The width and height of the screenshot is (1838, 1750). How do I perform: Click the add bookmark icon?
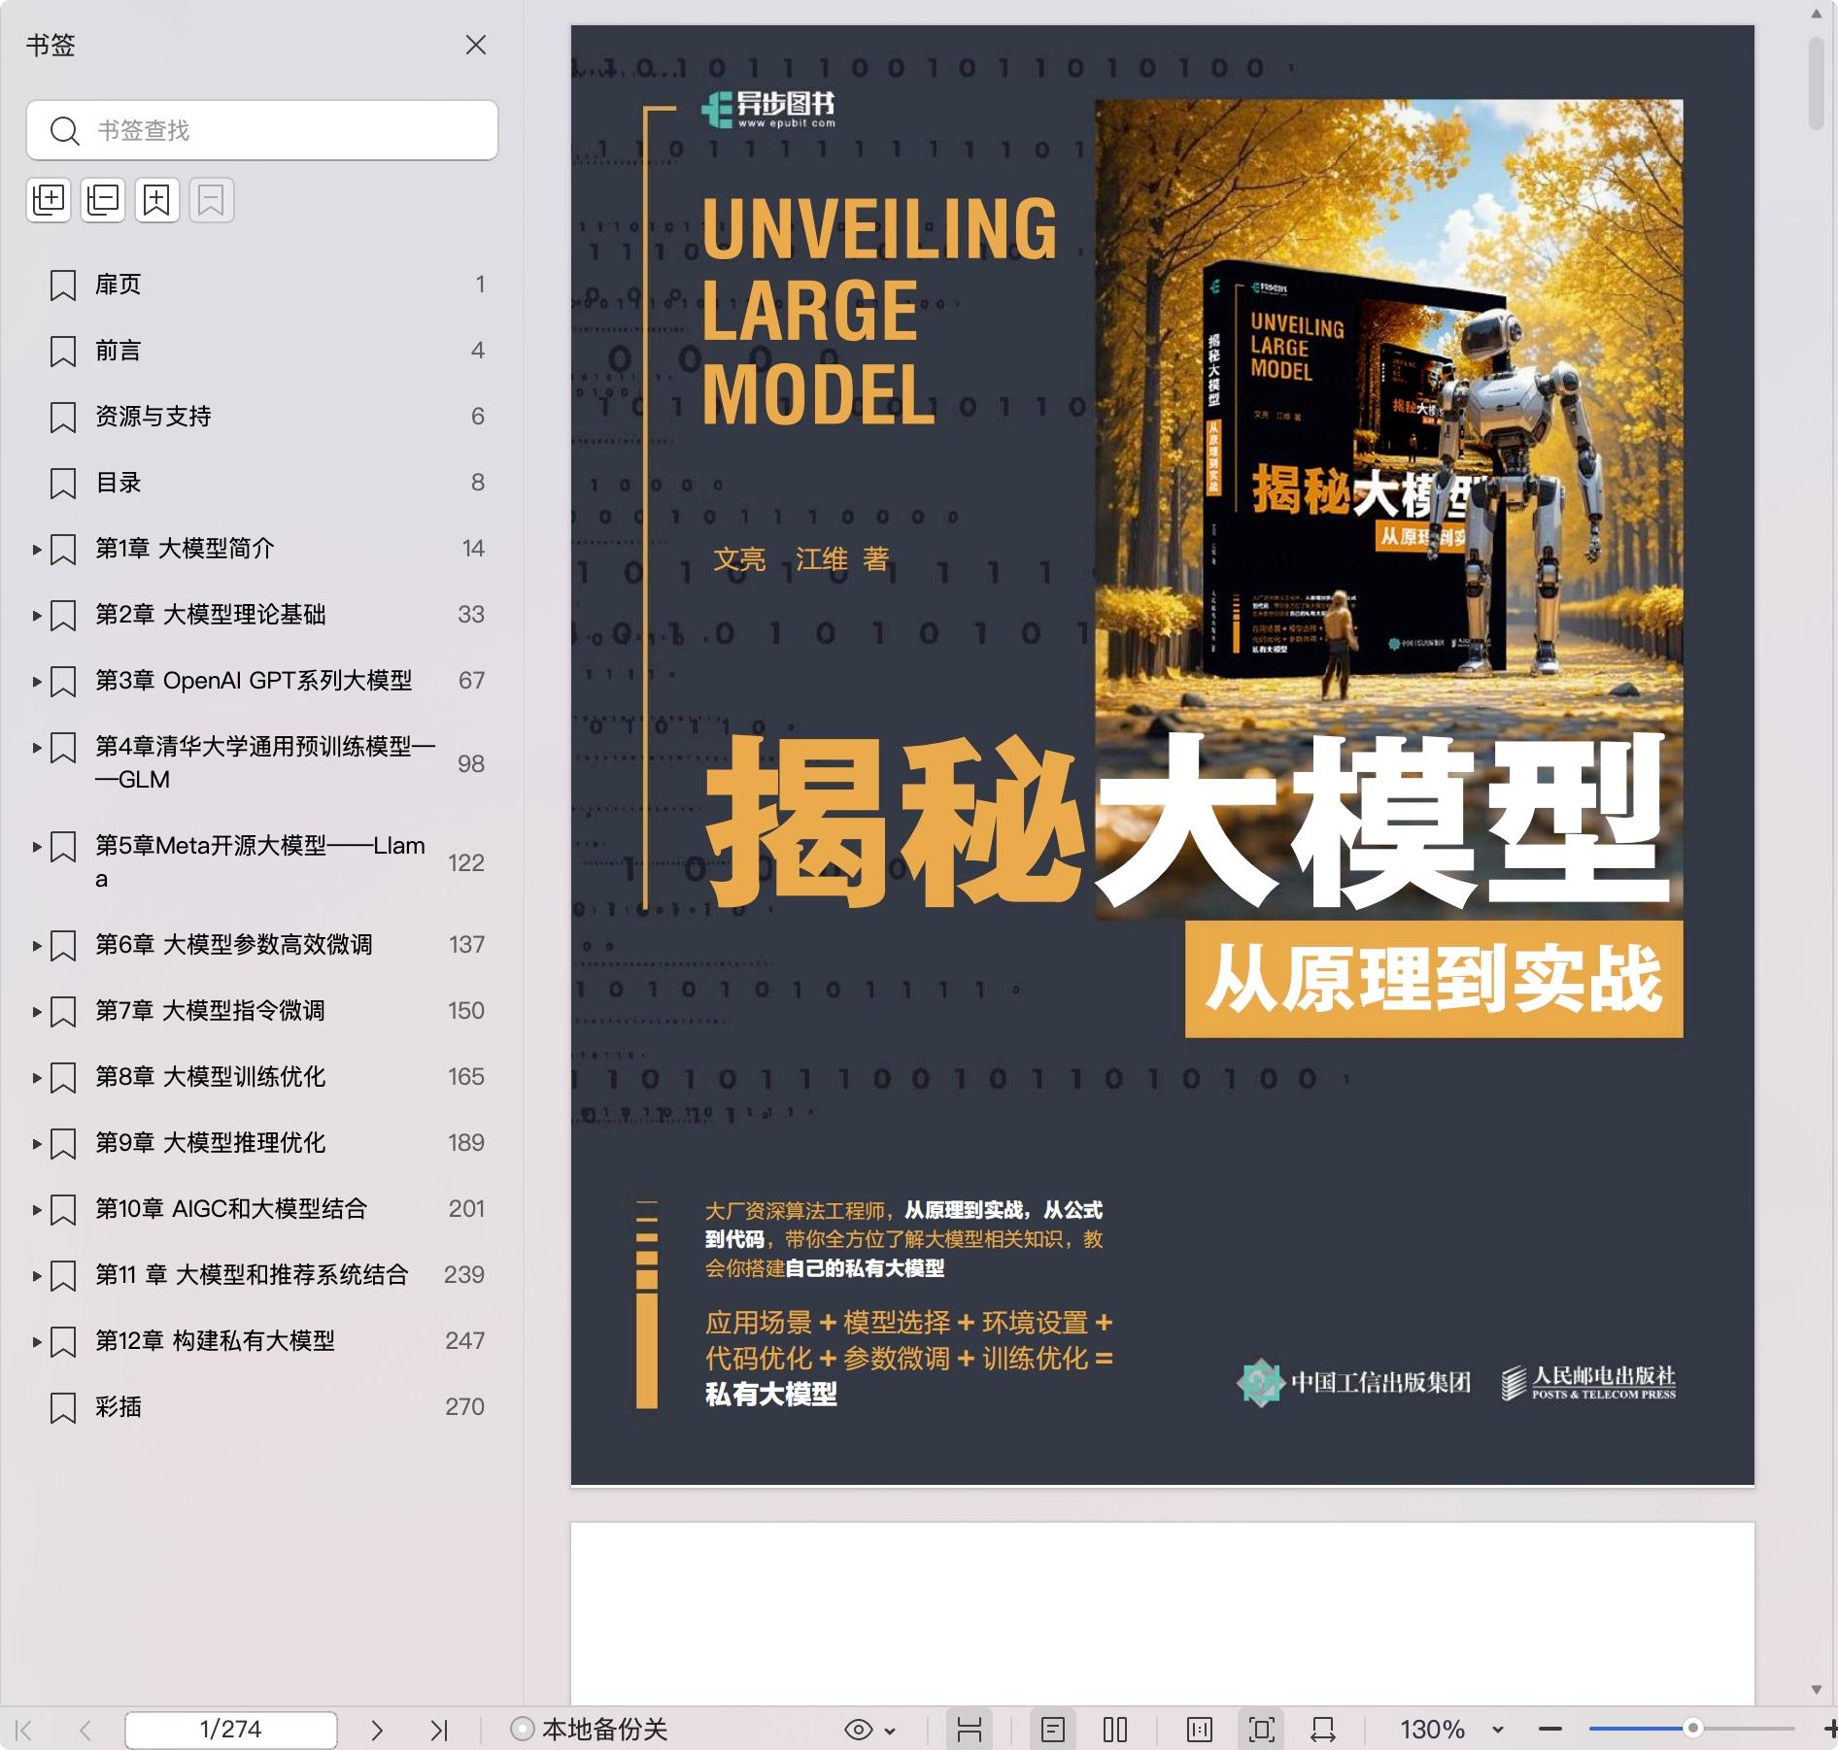point(157,200)
